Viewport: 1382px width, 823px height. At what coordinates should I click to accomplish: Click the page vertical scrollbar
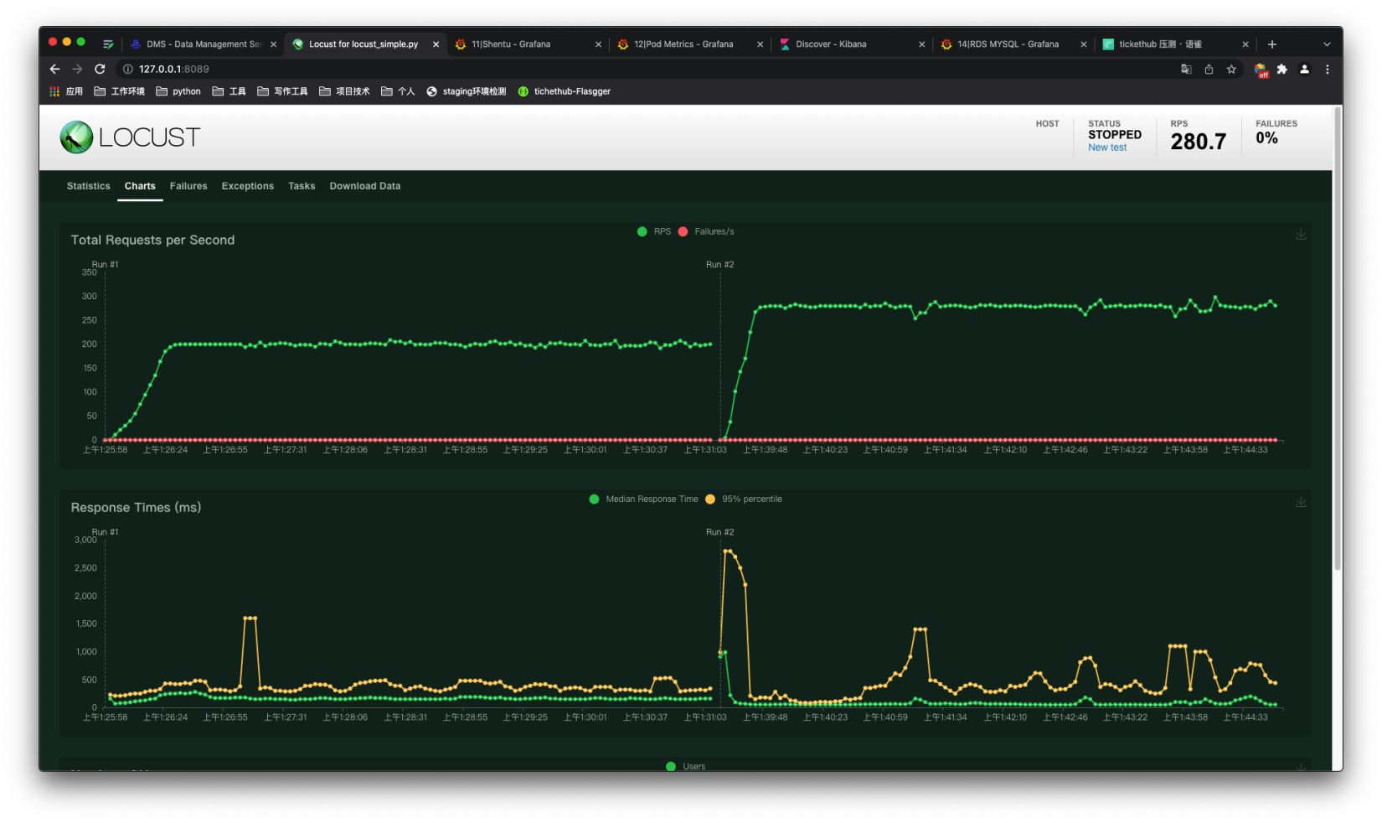click(1337, 339)
